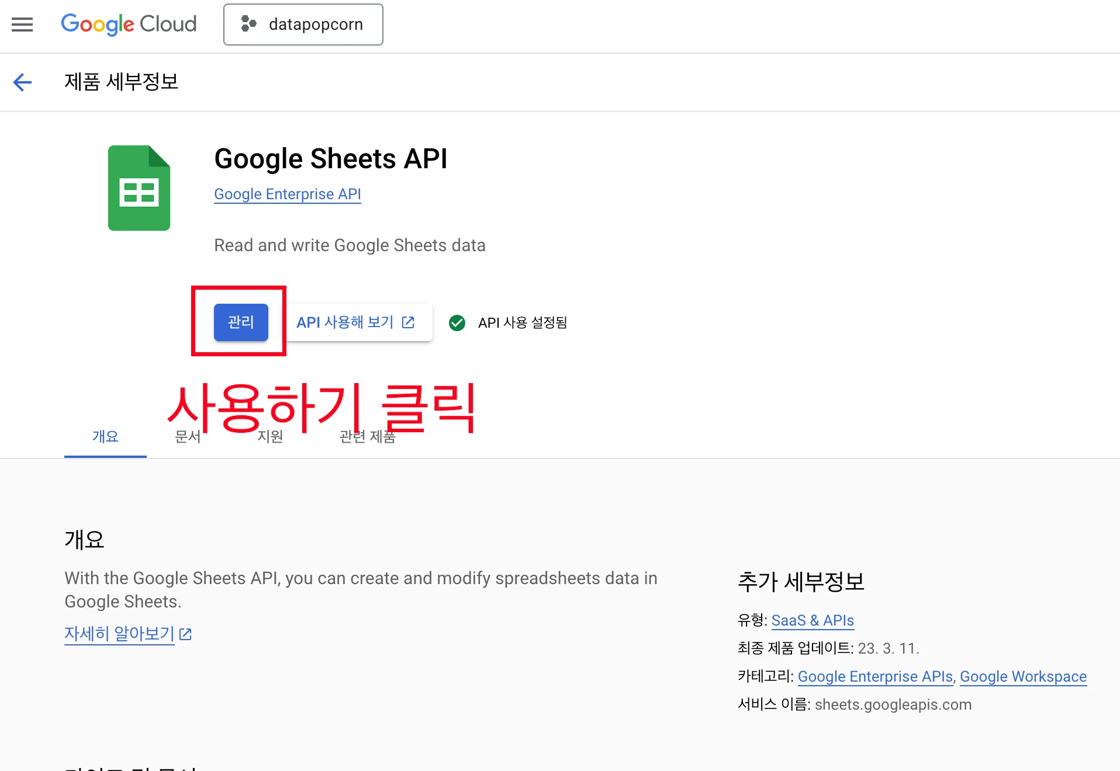Open the Google Enterprise API link
Image resolution: width=1120 pixels, height=771 pixels.
click(287, 194)
